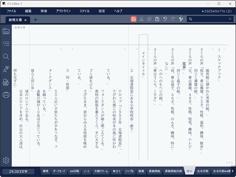
Task: Click the Paste clipboard icon
Action: click(157, 19)
